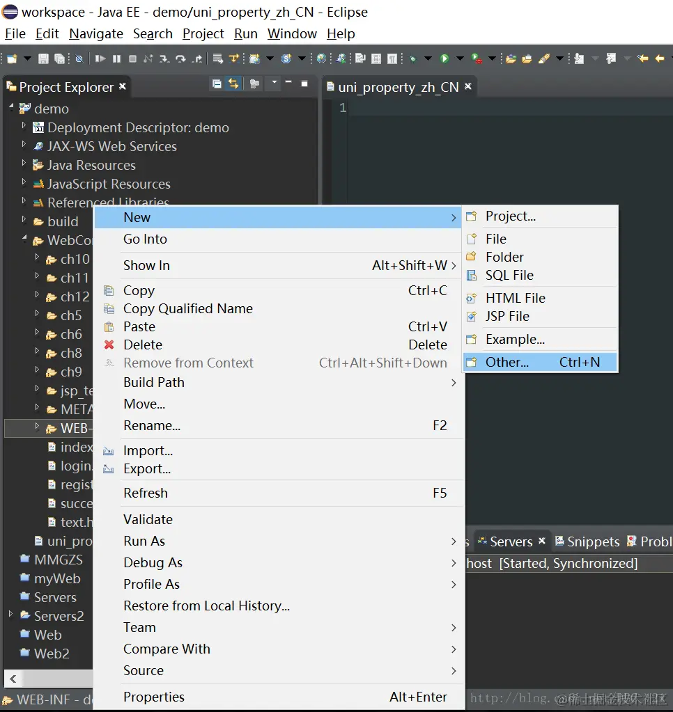Screen dimensions: 673x712
Task: Open the Run dropdown arrow
Action: click(460, 58)
